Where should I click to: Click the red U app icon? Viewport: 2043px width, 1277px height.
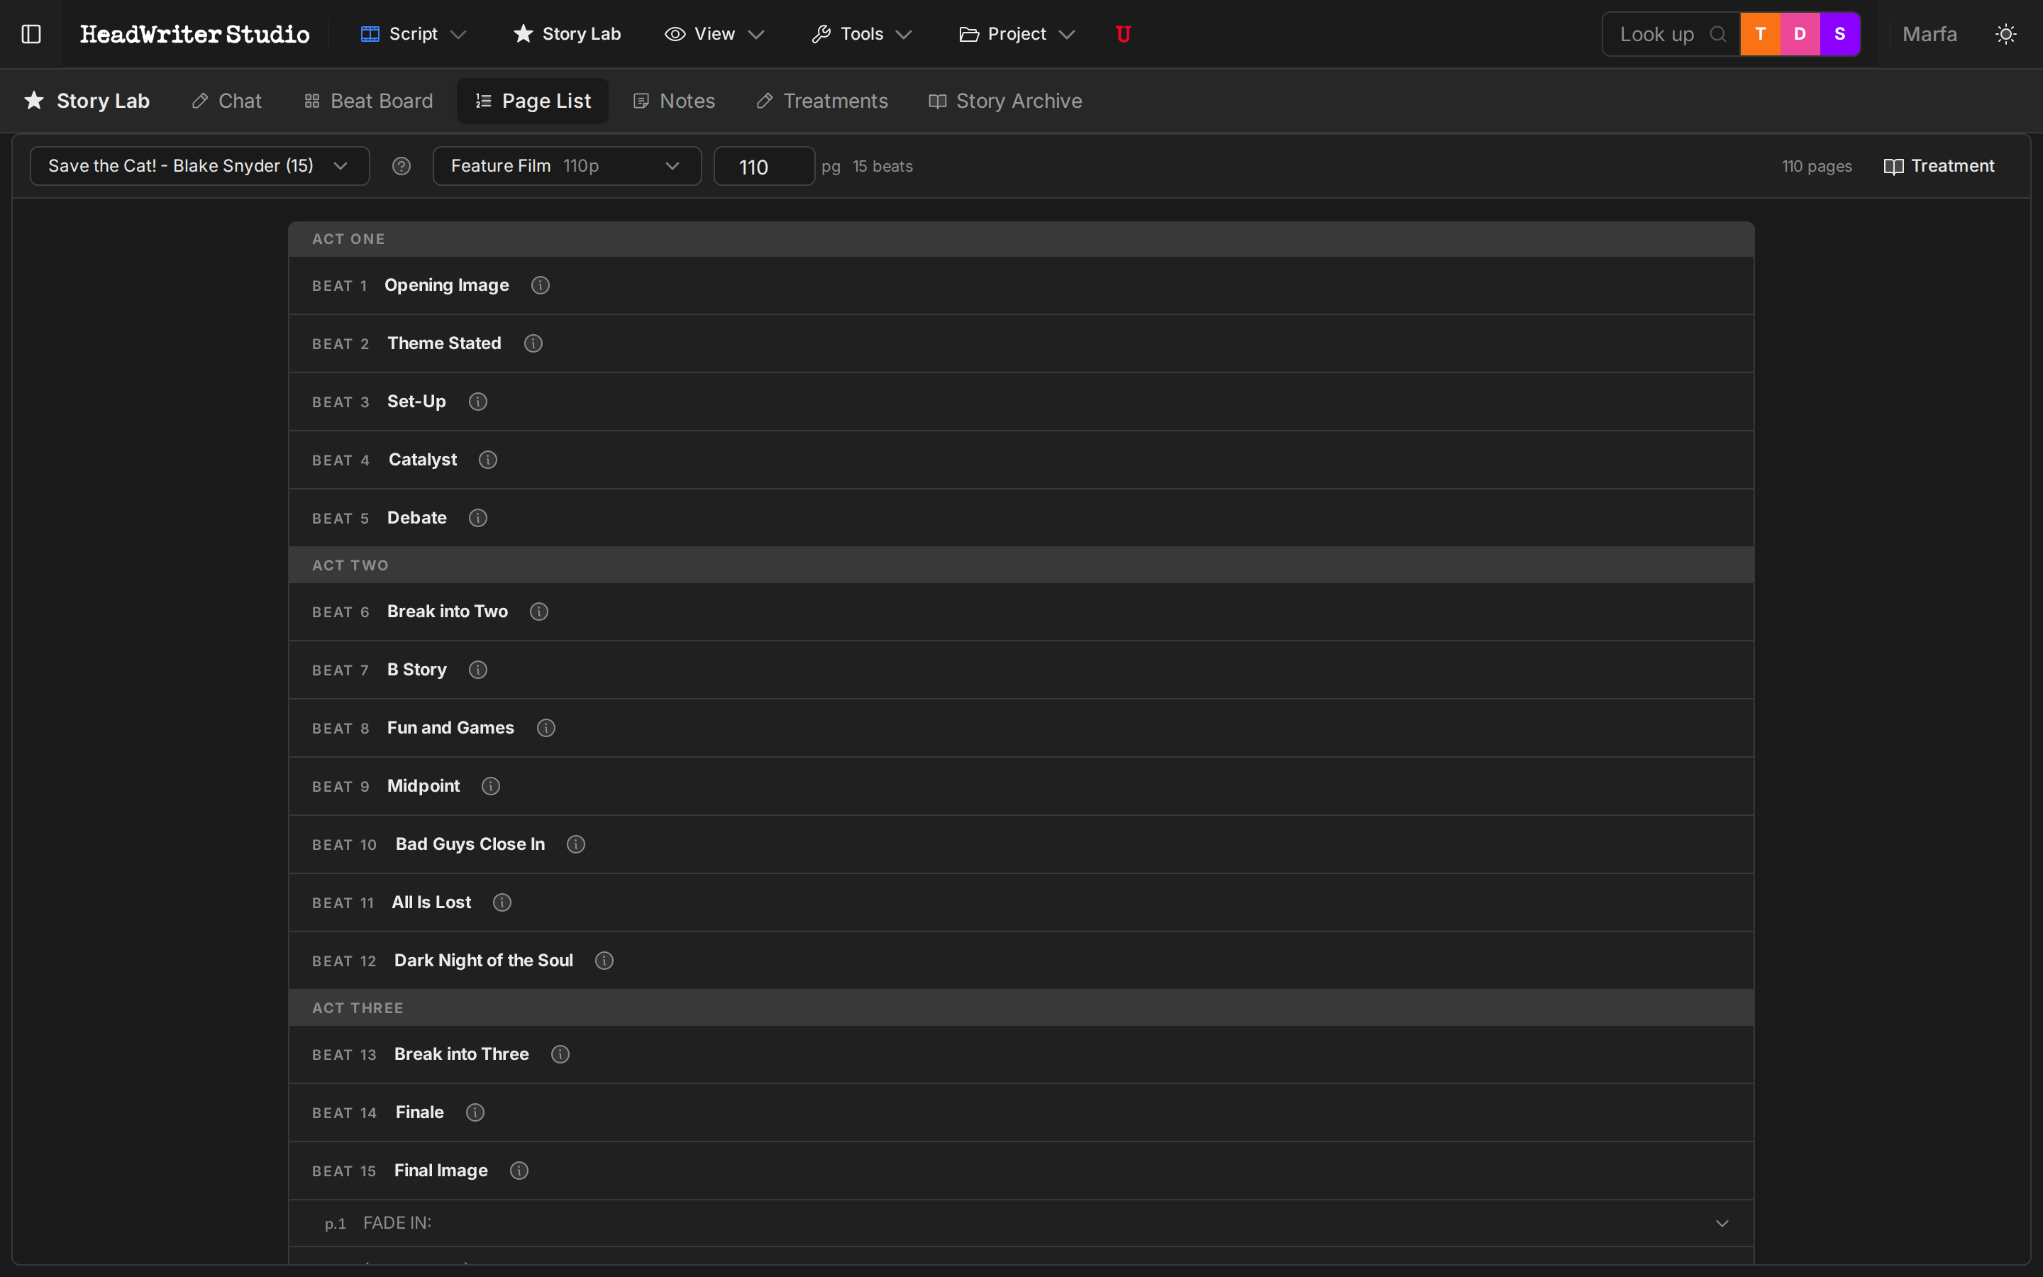coord(1123,34)
